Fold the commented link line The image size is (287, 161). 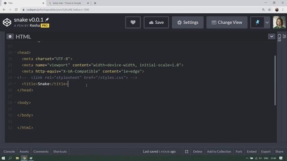click(x=15, y=77)
